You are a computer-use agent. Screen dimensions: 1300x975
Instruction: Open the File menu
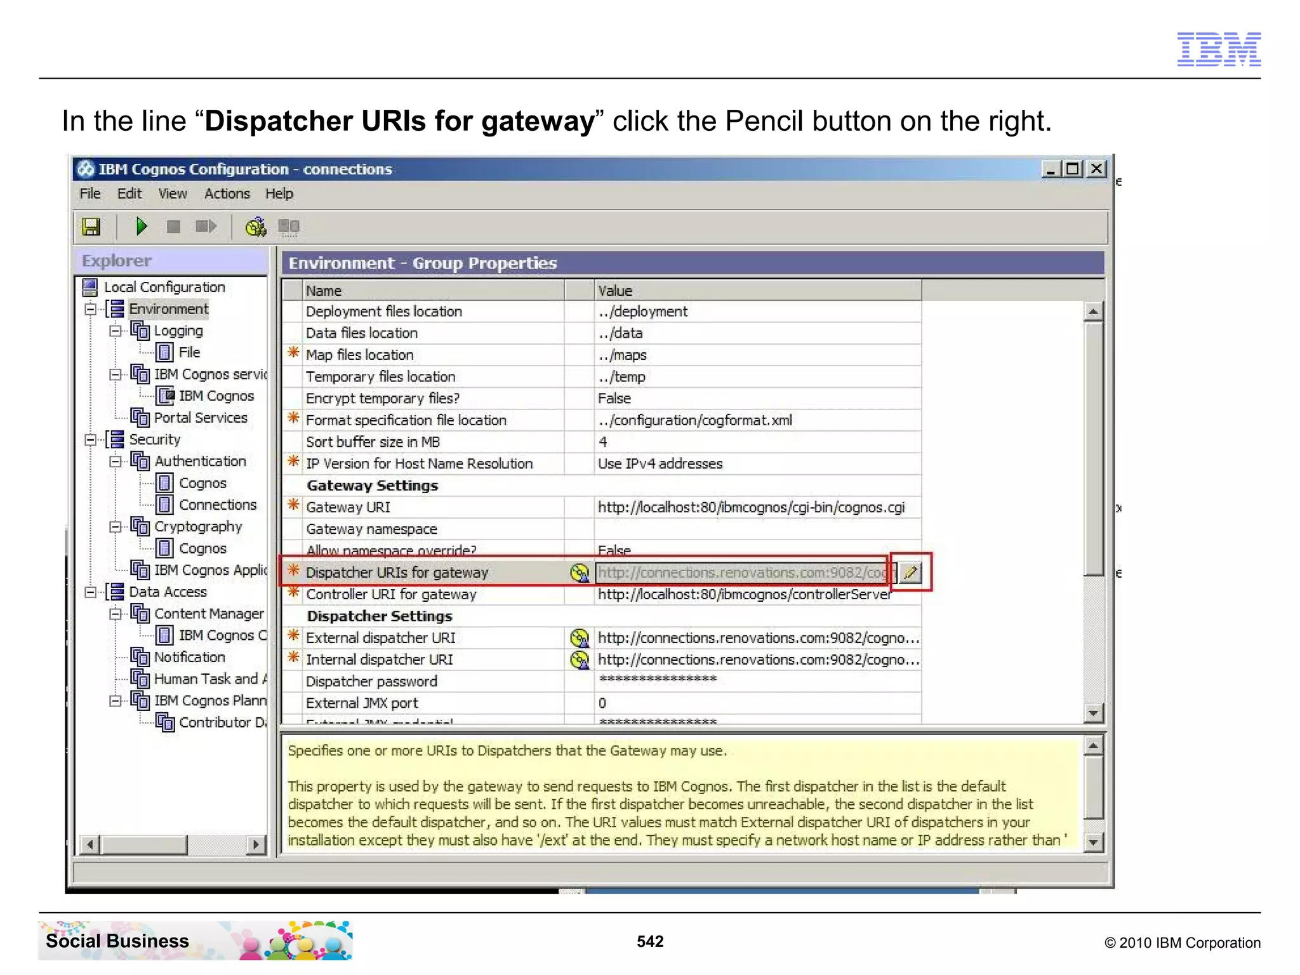90,194
